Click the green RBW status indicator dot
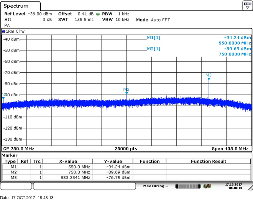The image size is (253, 205). tap(98, 14)
